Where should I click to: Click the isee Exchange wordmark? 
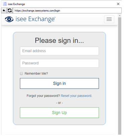pyautogui.click(x=35, y=19)
